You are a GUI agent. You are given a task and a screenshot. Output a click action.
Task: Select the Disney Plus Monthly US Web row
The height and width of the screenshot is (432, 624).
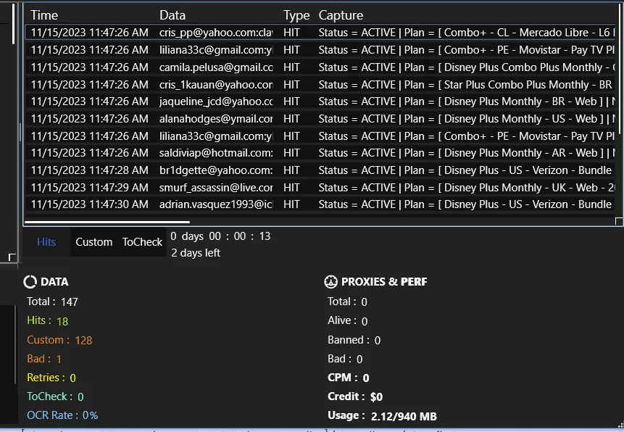pos(320,119)
